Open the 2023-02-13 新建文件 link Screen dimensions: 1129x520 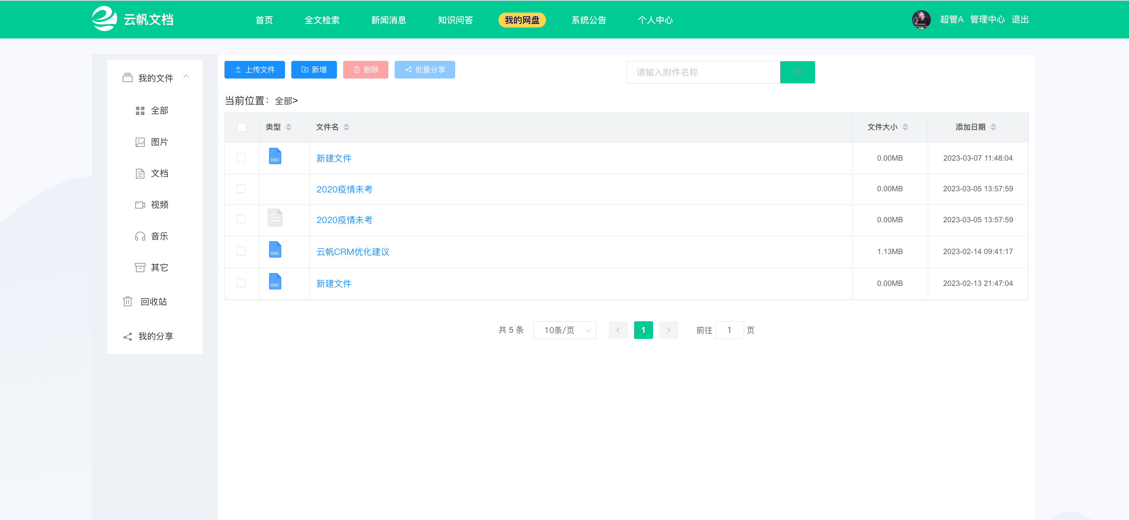[334, 284]
